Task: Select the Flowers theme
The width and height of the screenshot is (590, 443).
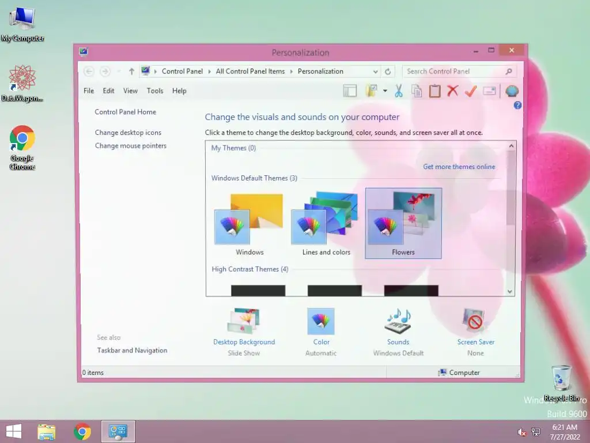Action: point(403,223)
